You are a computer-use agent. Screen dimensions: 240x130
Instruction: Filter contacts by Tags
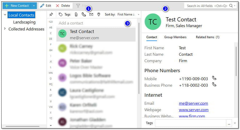click(x=64, y=14)
